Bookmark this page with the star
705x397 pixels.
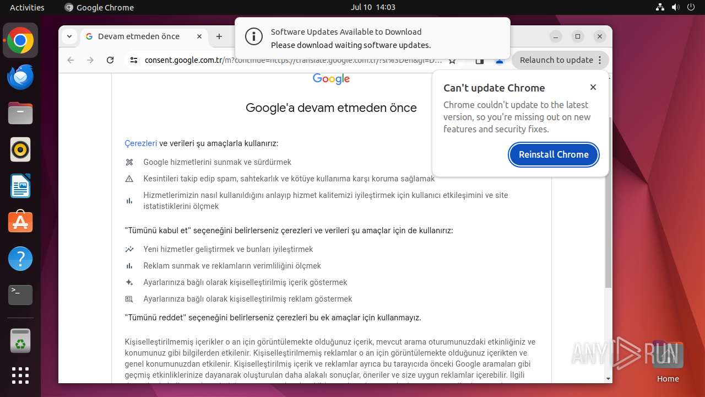click(452, 60)
